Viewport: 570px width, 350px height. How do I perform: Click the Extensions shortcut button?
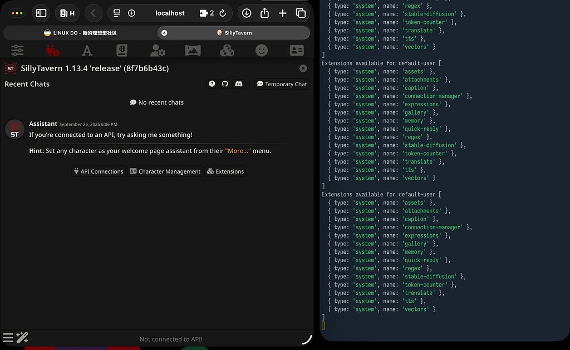(x=225, y=171)
